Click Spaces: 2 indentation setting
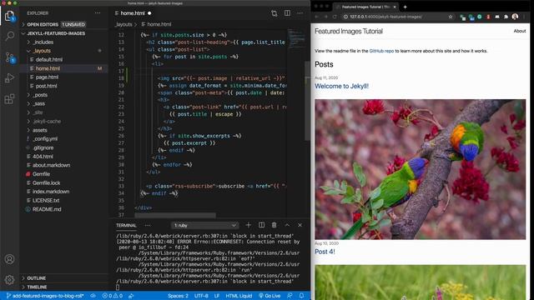 click(x=178, y=296)
